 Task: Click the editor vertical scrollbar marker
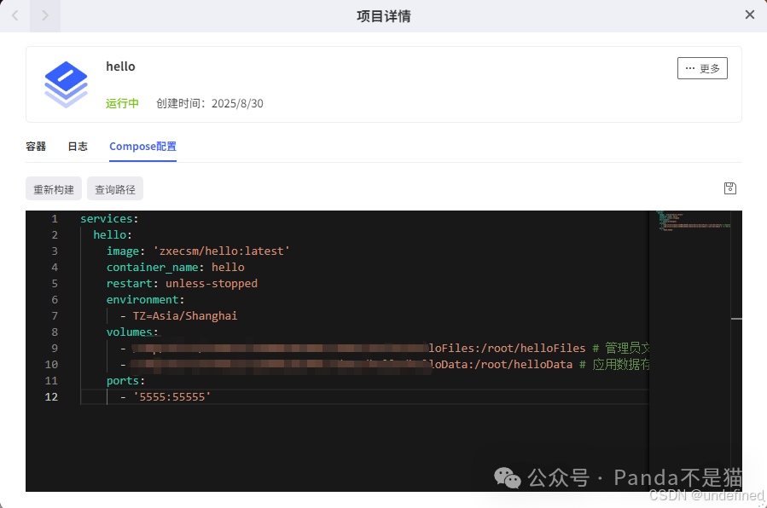[x=736, y=319]
